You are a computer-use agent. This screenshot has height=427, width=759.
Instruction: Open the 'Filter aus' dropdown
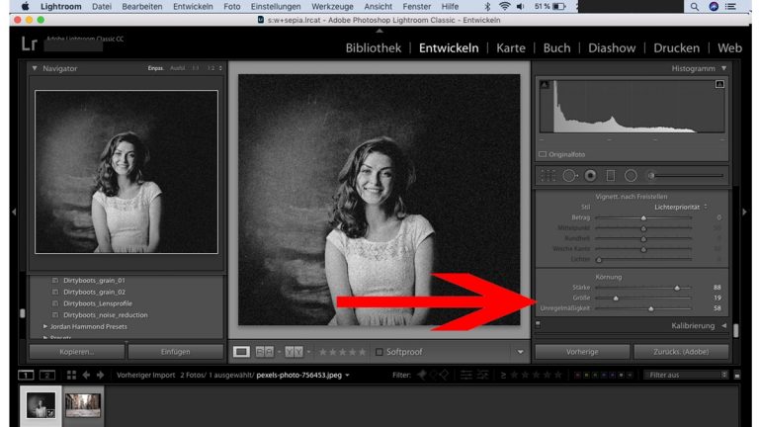[687, 376]
